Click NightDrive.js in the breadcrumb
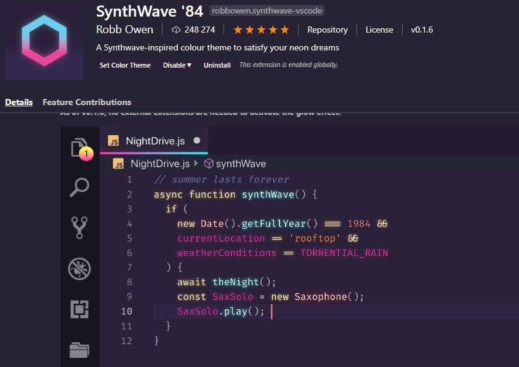This screenshot has height=367, width=519. click(160, 164)
